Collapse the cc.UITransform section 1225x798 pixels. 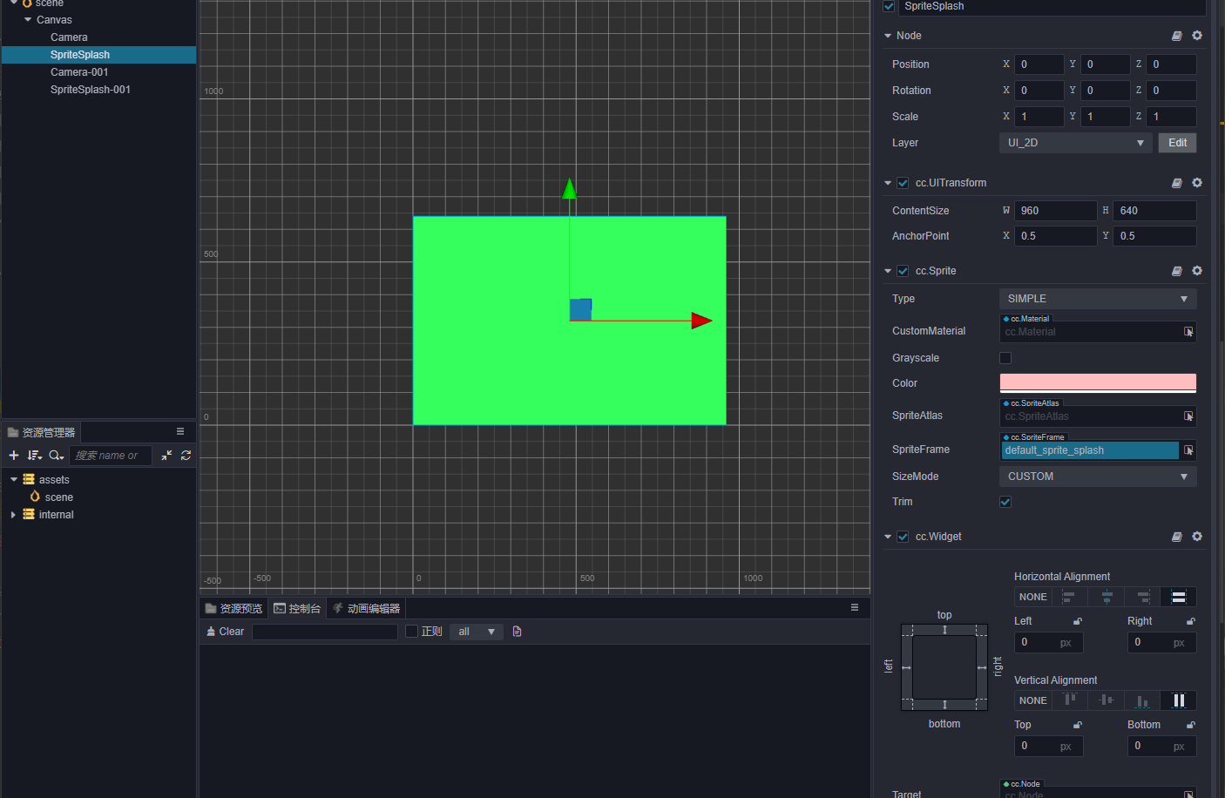click(x=888, y=183)
